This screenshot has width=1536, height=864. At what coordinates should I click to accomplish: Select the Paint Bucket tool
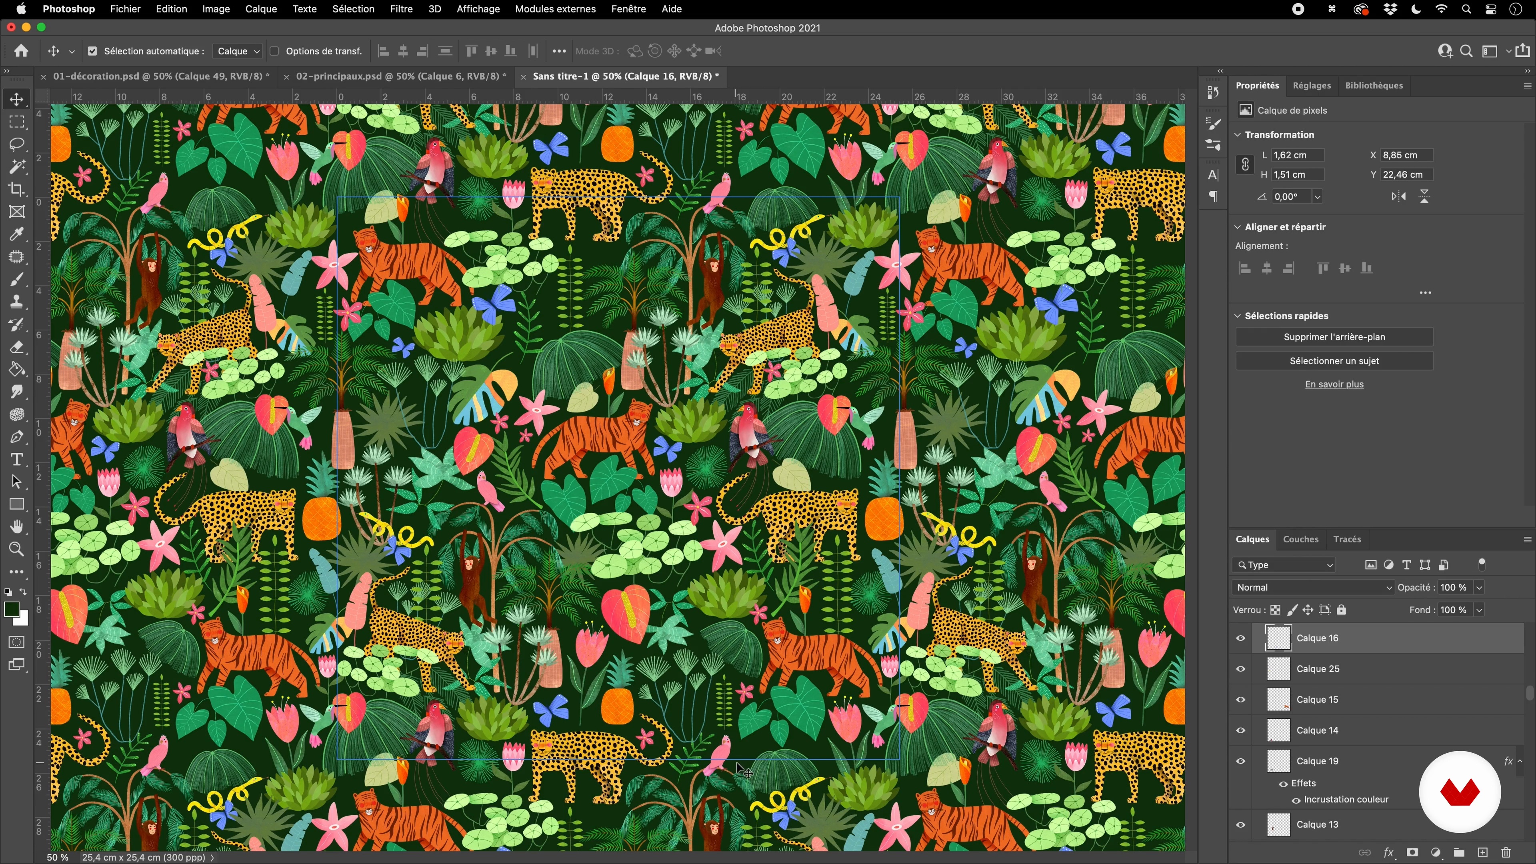click(x=17, y=370)
